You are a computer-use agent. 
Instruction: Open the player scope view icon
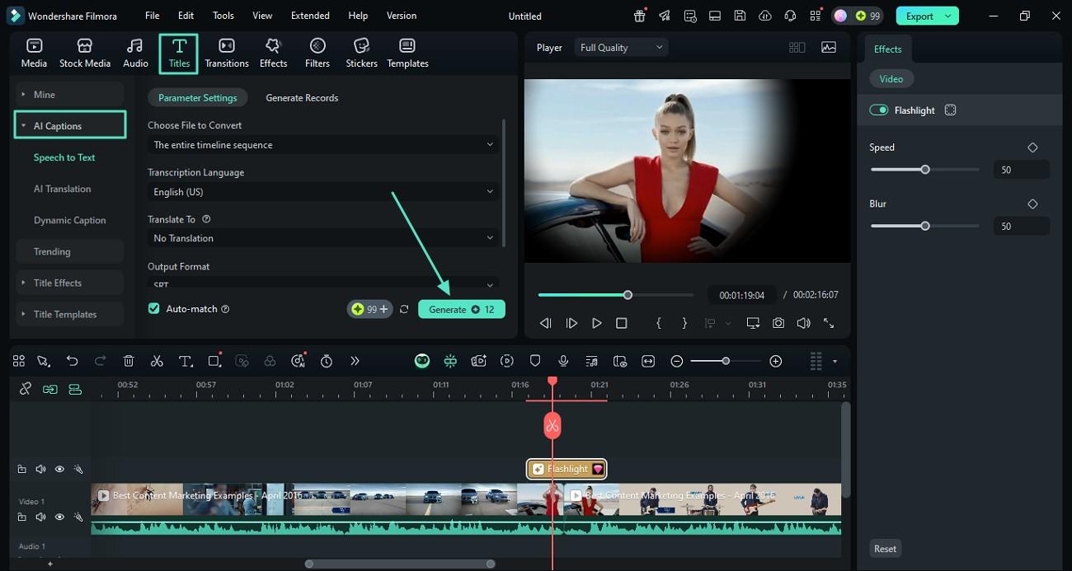pos(829,48)
